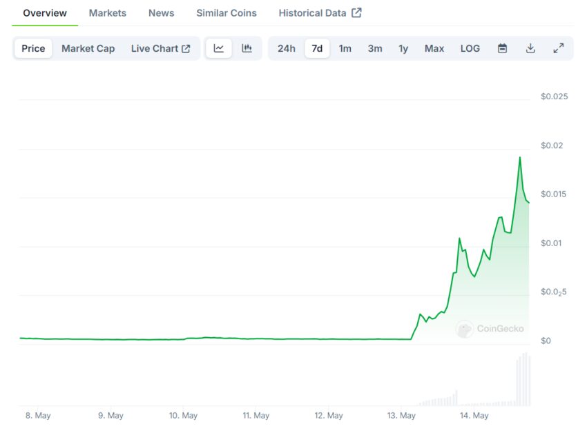Viewport: 587px width, 433px height.
Task: View the Similar Coins tab
Action: click(x=226, y=13)
